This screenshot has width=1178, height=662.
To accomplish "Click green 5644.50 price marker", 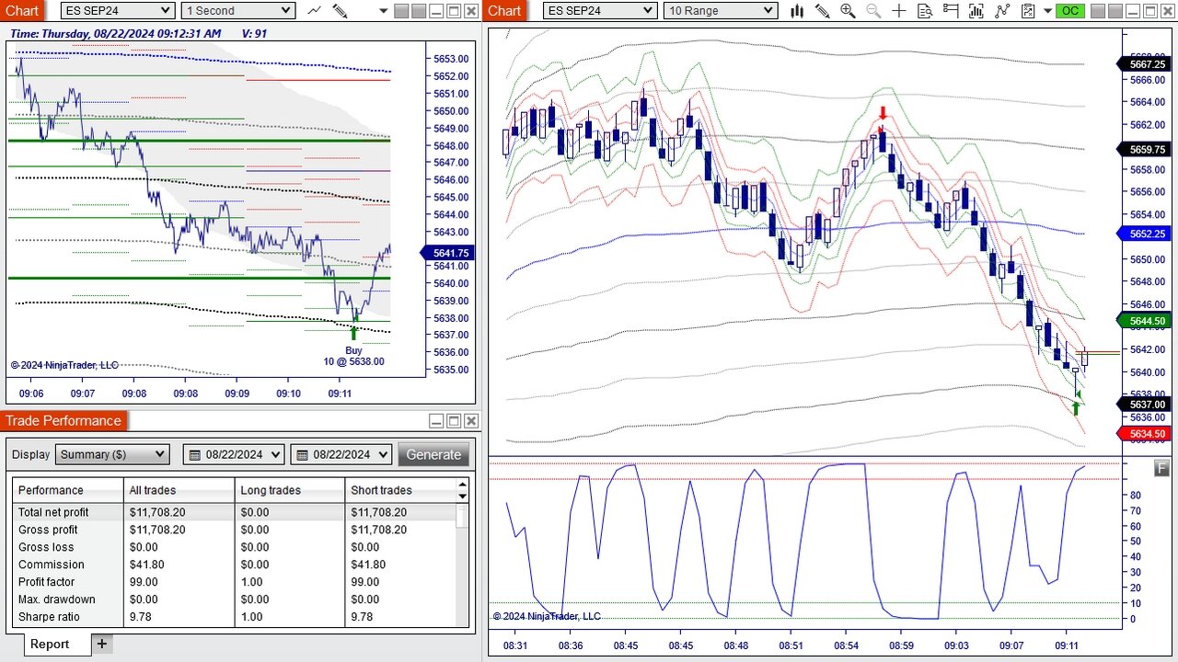I will click(x=1142, y=321).
